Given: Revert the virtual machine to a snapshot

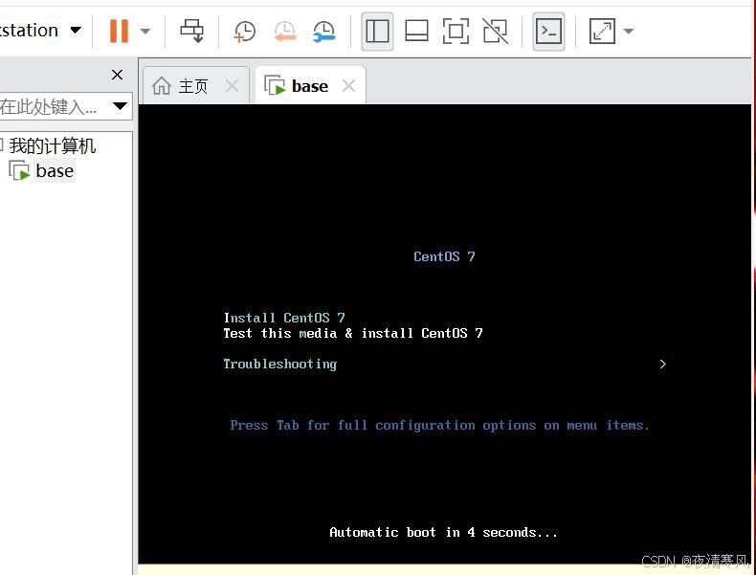Looking at the screenshot, I should point(284,32).
